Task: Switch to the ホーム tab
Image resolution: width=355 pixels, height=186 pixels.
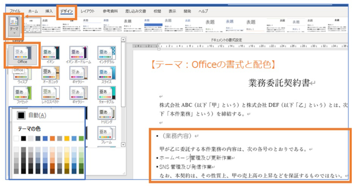Action: [33, 11]
